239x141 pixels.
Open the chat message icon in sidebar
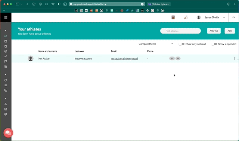click(x=6, y=61)
